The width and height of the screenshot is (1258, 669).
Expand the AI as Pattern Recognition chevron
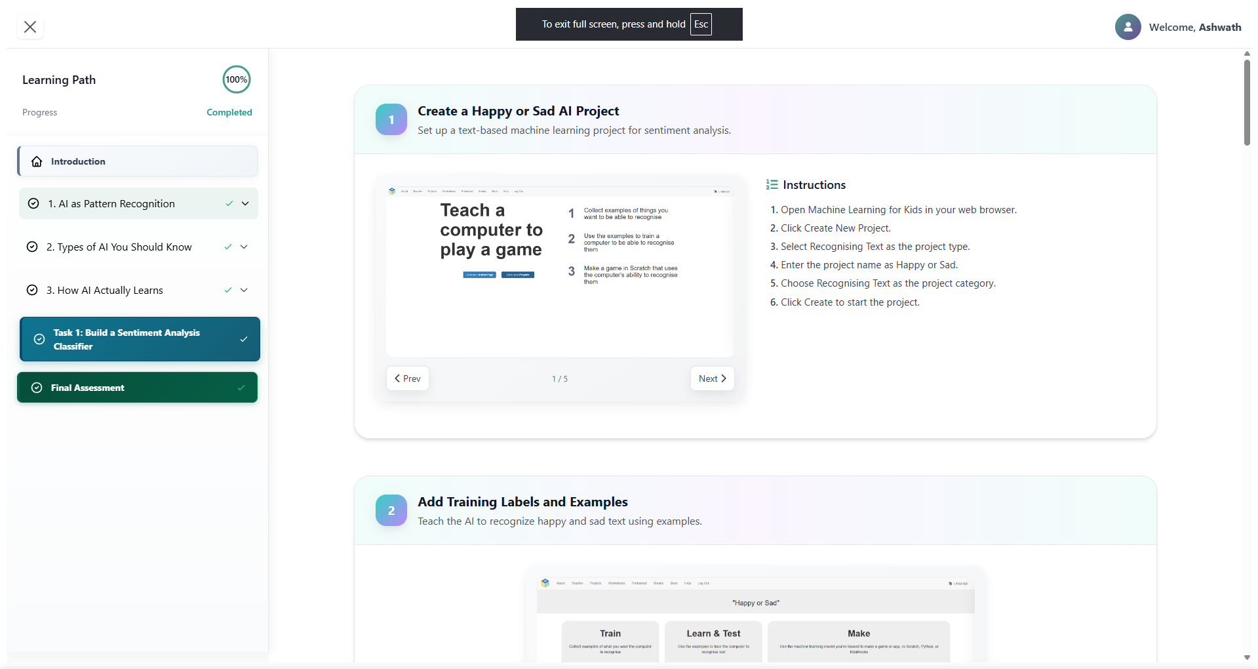coord(245,204)
